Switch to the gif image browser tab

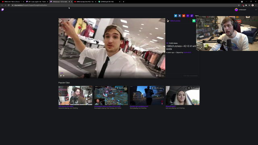tap(109, 2)
